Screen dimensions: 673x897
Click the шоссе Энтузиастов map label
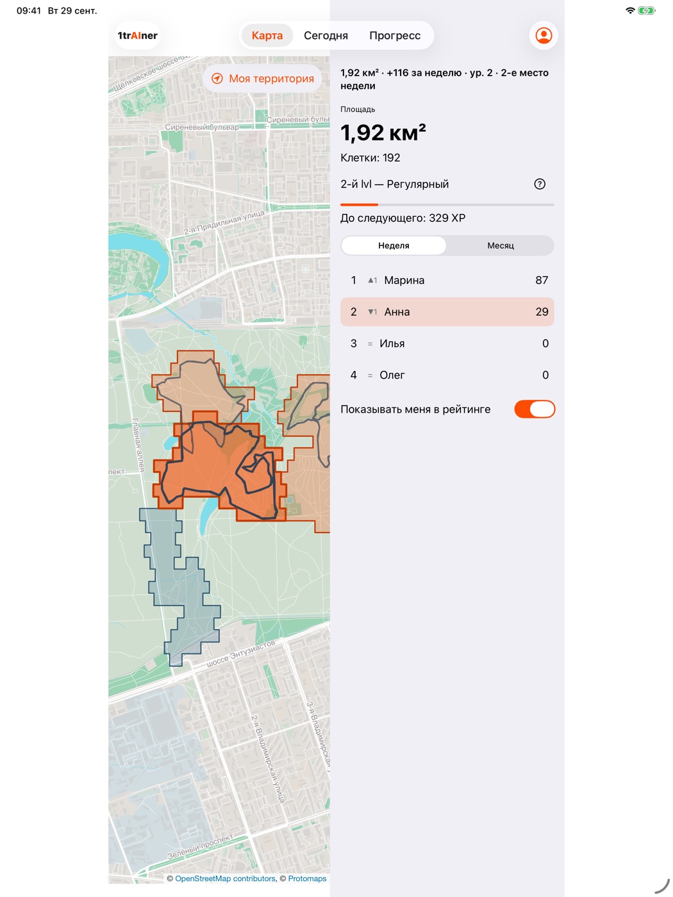(x=241, y=654)
